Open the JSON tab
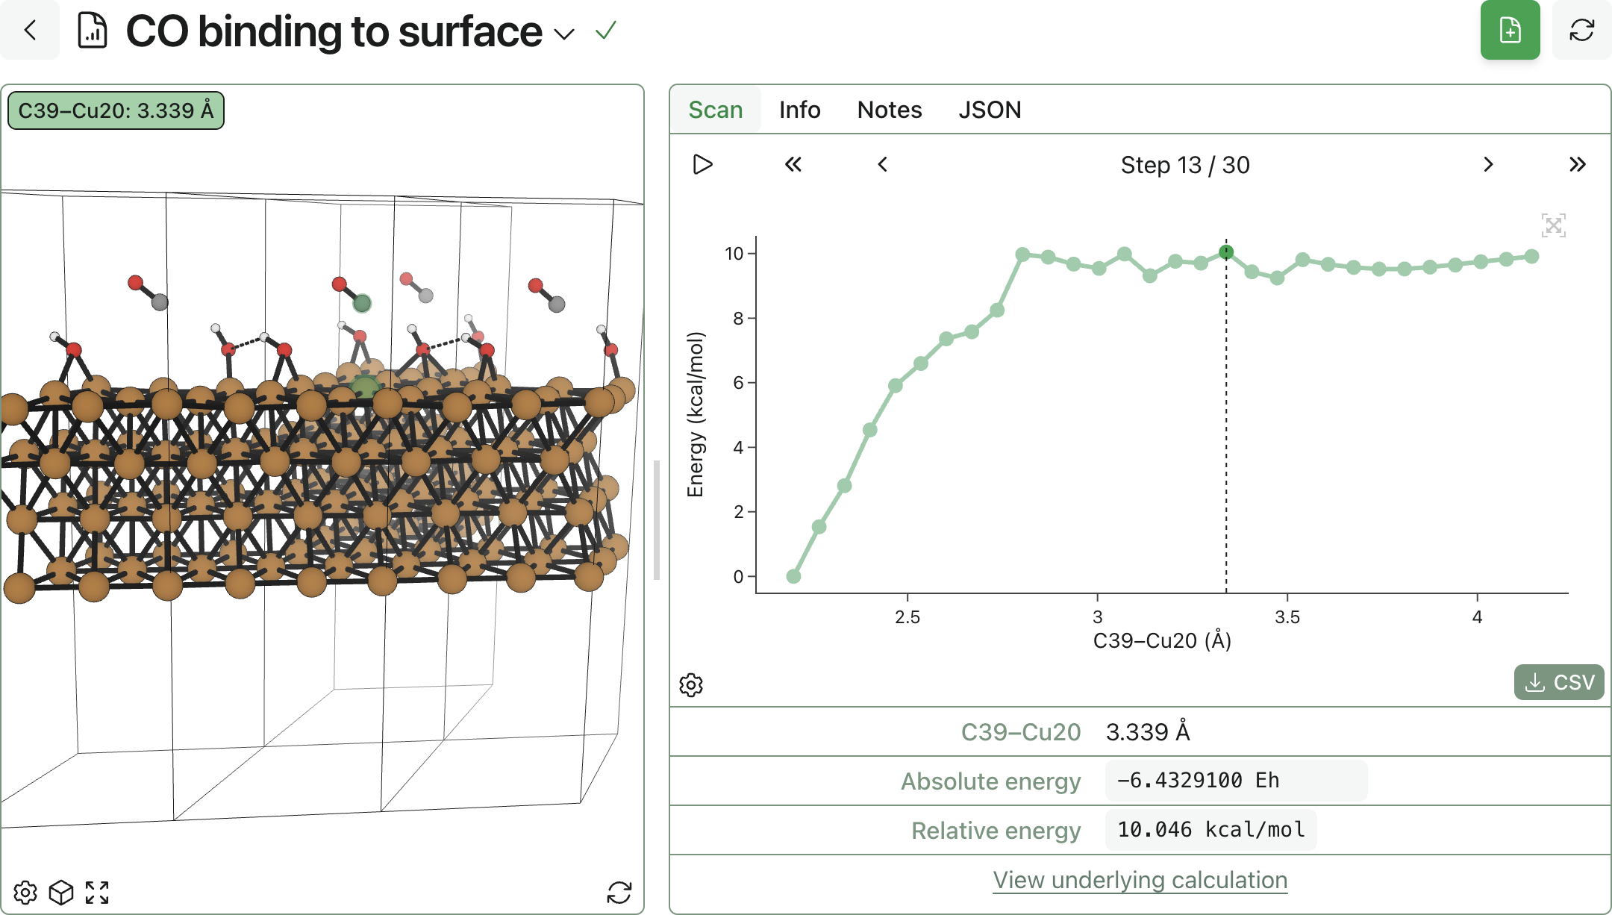The width and height of the screenshot is (1612, 915). pyautogui.click(x=990, y=110)
